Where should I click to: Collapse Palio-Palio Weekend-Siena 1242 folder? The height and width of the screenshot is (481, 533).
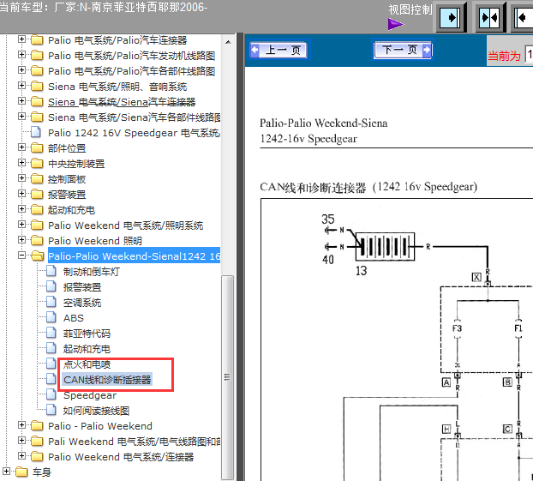tap(21, 256)
